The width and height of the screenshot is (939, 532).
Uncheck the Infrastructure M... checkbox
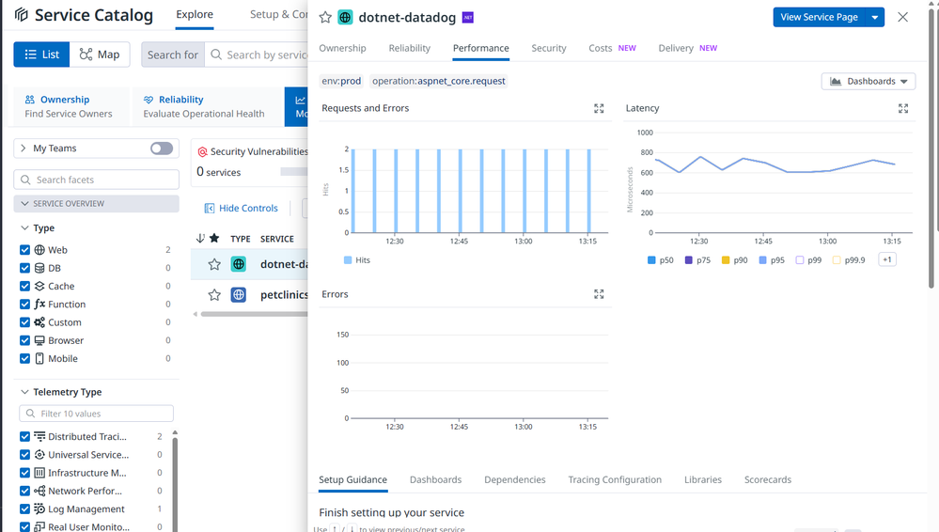click(24, 473)
